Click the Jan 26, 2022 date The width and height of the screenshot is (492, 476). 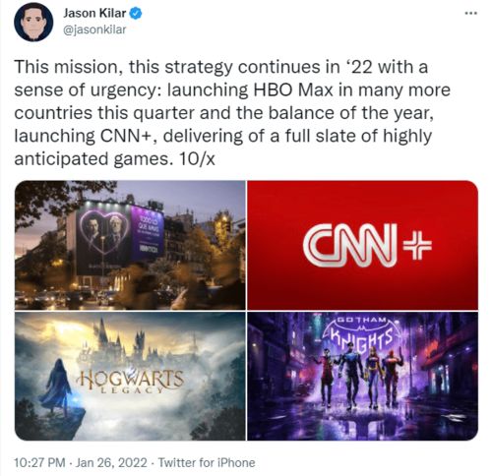(111, 462)
